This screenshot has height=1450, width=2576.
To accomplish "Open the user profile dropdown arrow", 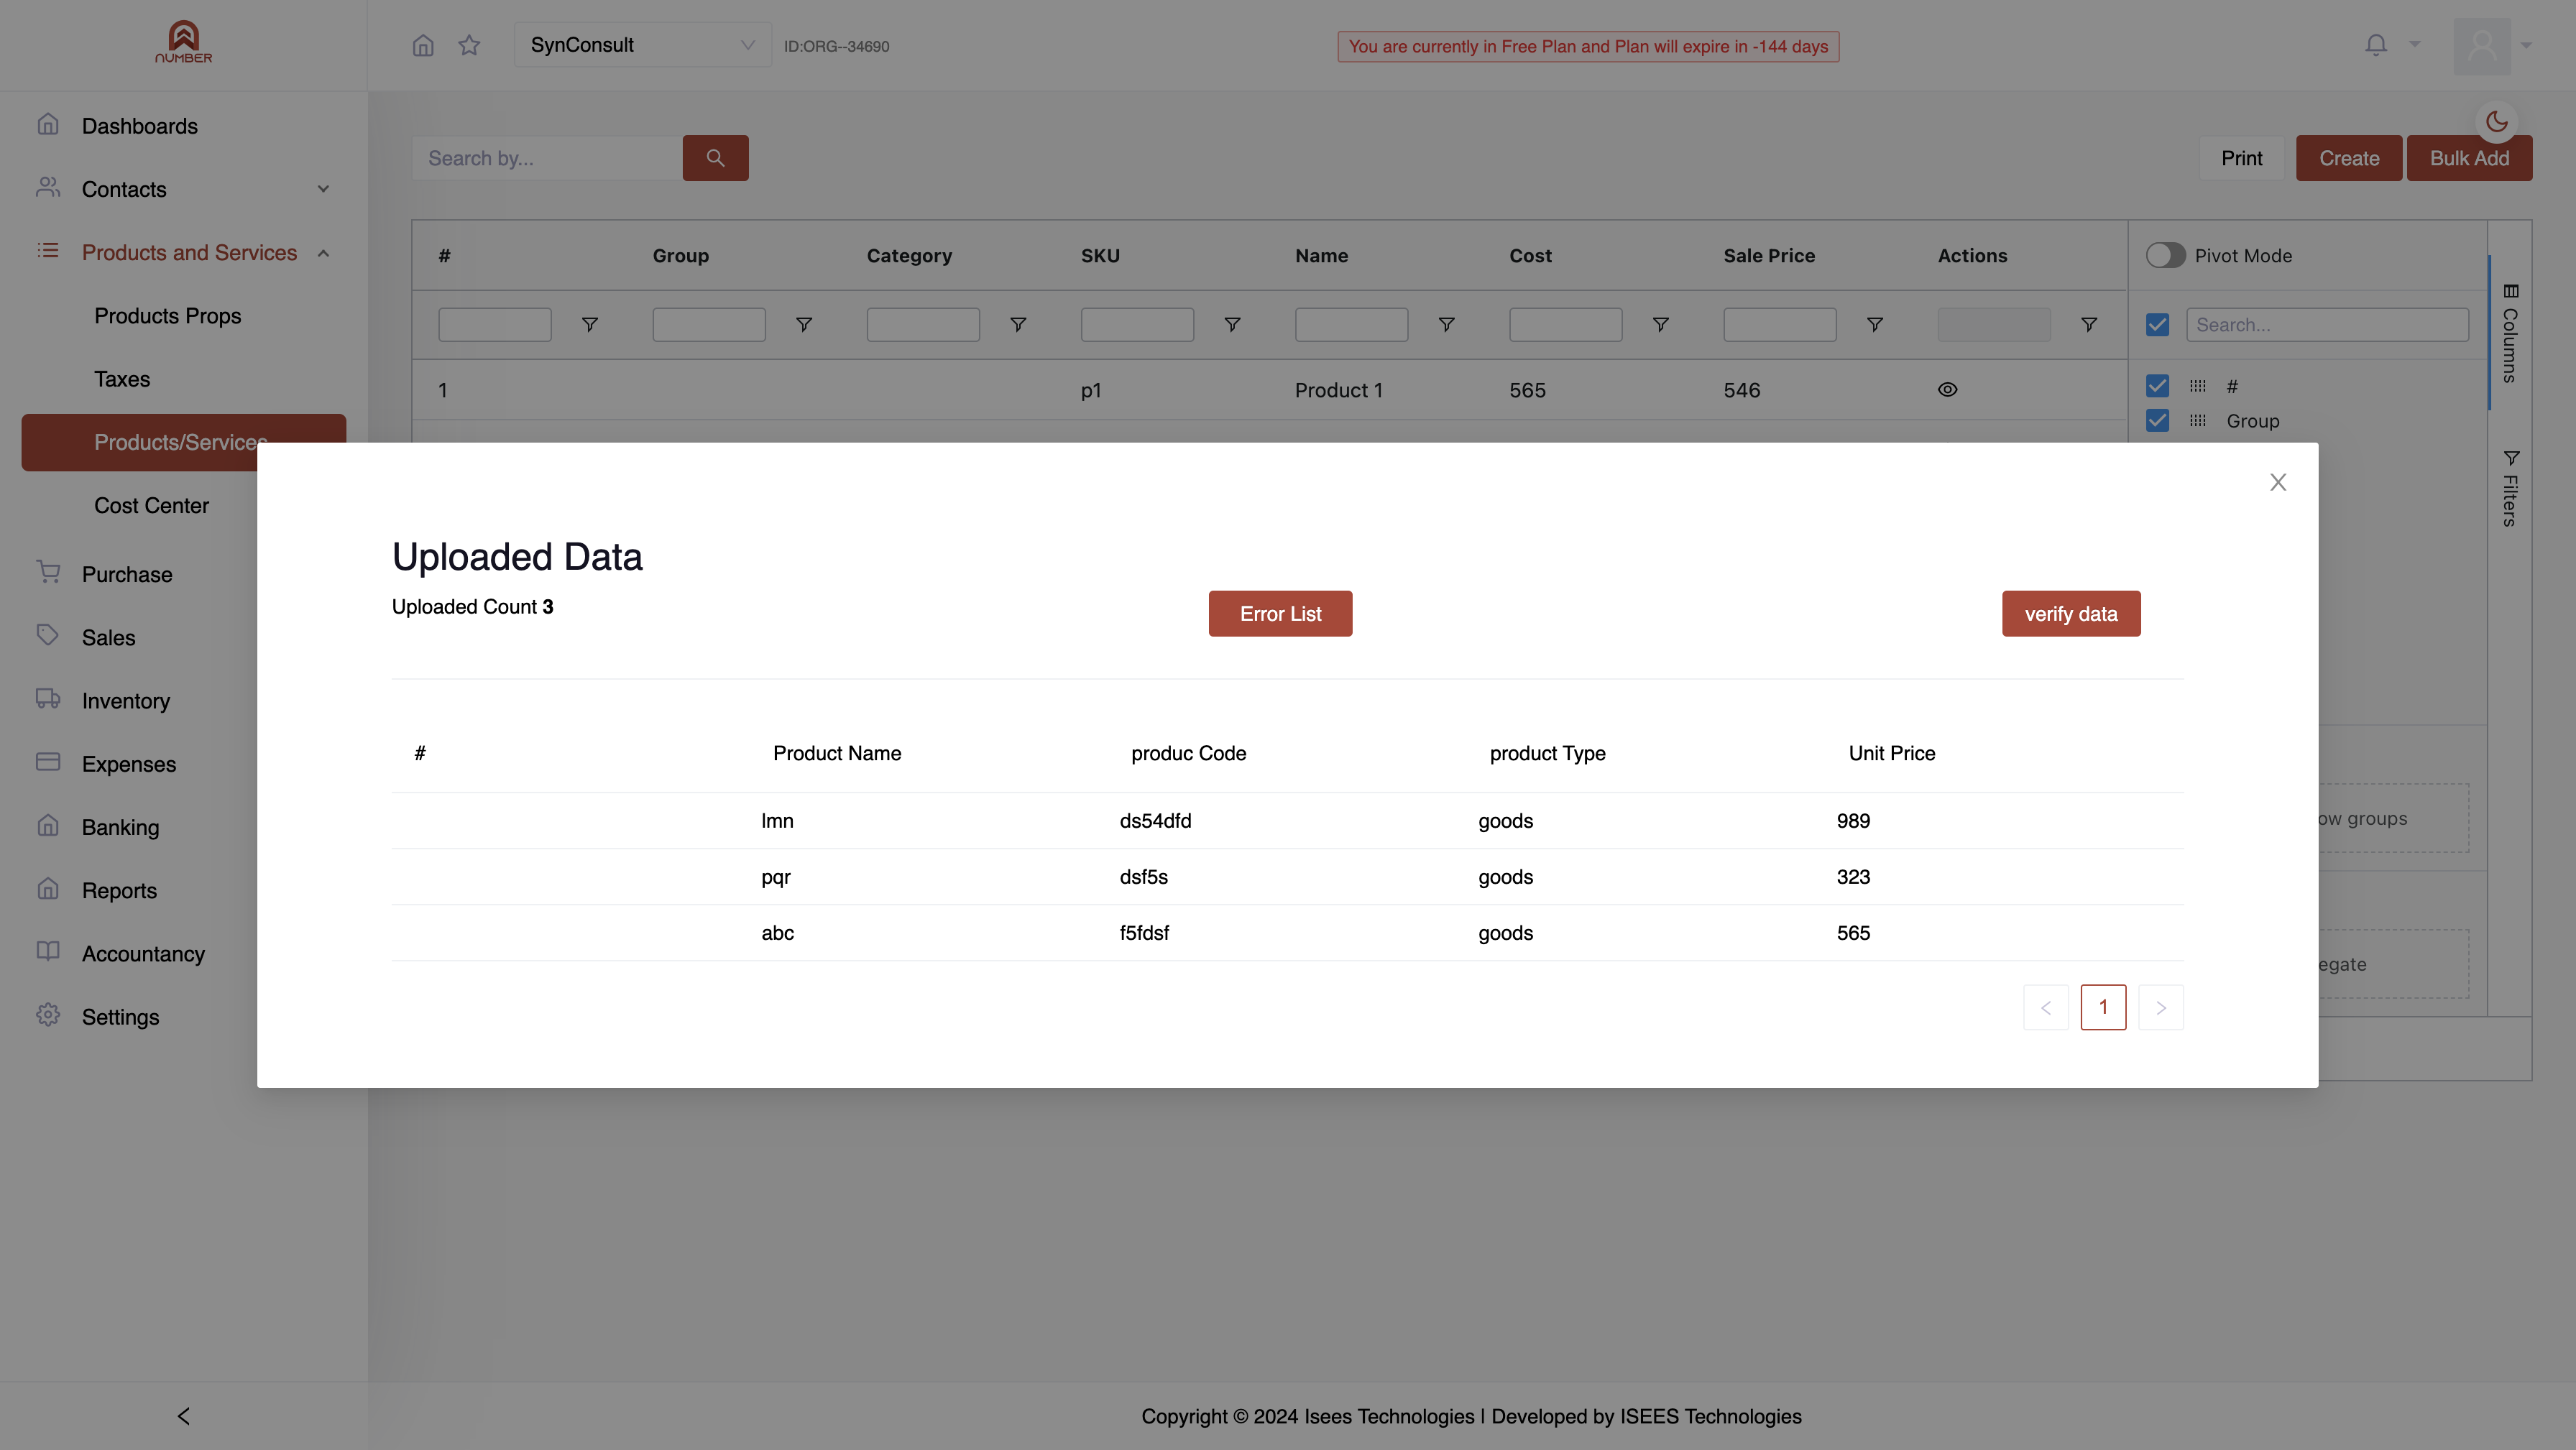I will tap(2525, 45).
